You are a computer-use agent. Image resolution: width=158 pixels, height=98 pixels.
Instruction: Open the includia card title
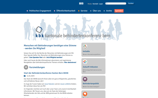(x=86, y=51)
